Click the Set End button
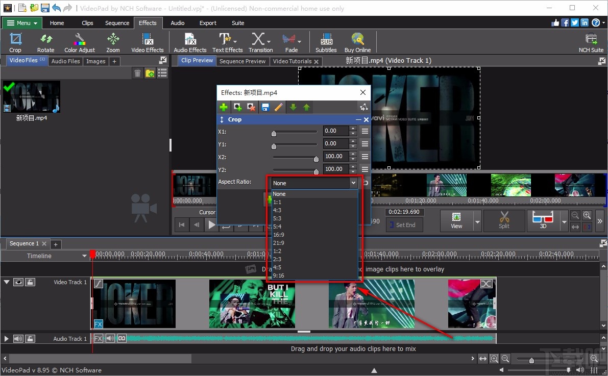The width and height of the screenshot is (608, 376). pos(404,224)
